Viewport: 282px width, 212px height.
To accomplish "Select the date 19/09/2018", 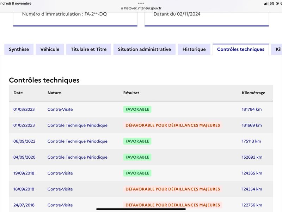I will tap(24, 173).
